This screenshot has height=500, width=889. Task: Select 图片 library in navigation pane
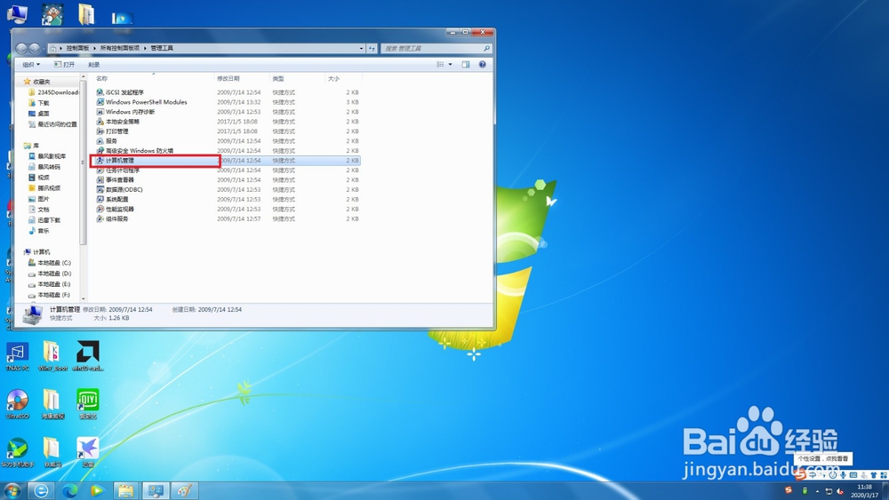point(39,199)
